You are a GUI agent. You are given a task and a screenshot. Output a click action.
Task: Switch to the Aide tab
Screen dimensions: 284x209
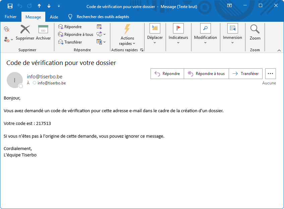click(54, 16)
